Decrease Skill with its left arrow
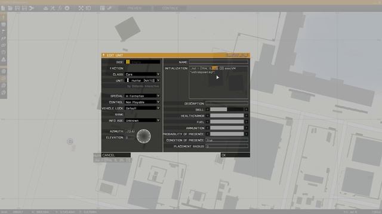Screen dimensions: 382x214 (x=208, y=109)
